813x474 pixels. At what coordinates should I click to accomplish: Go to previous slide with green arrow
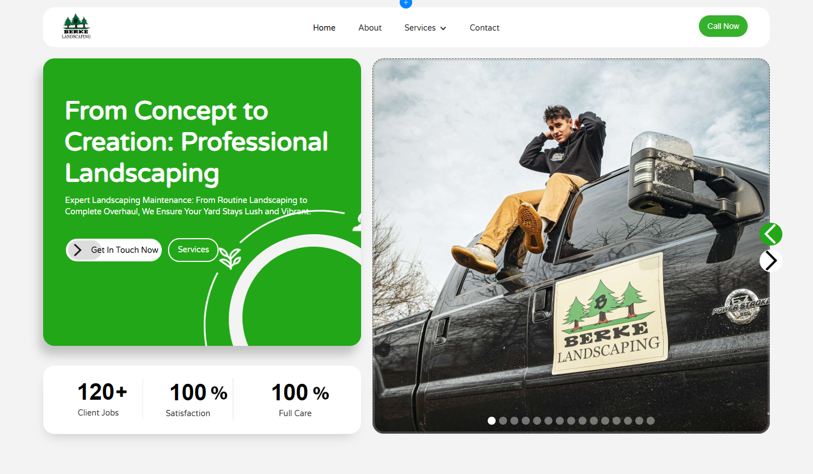point(771,234)
